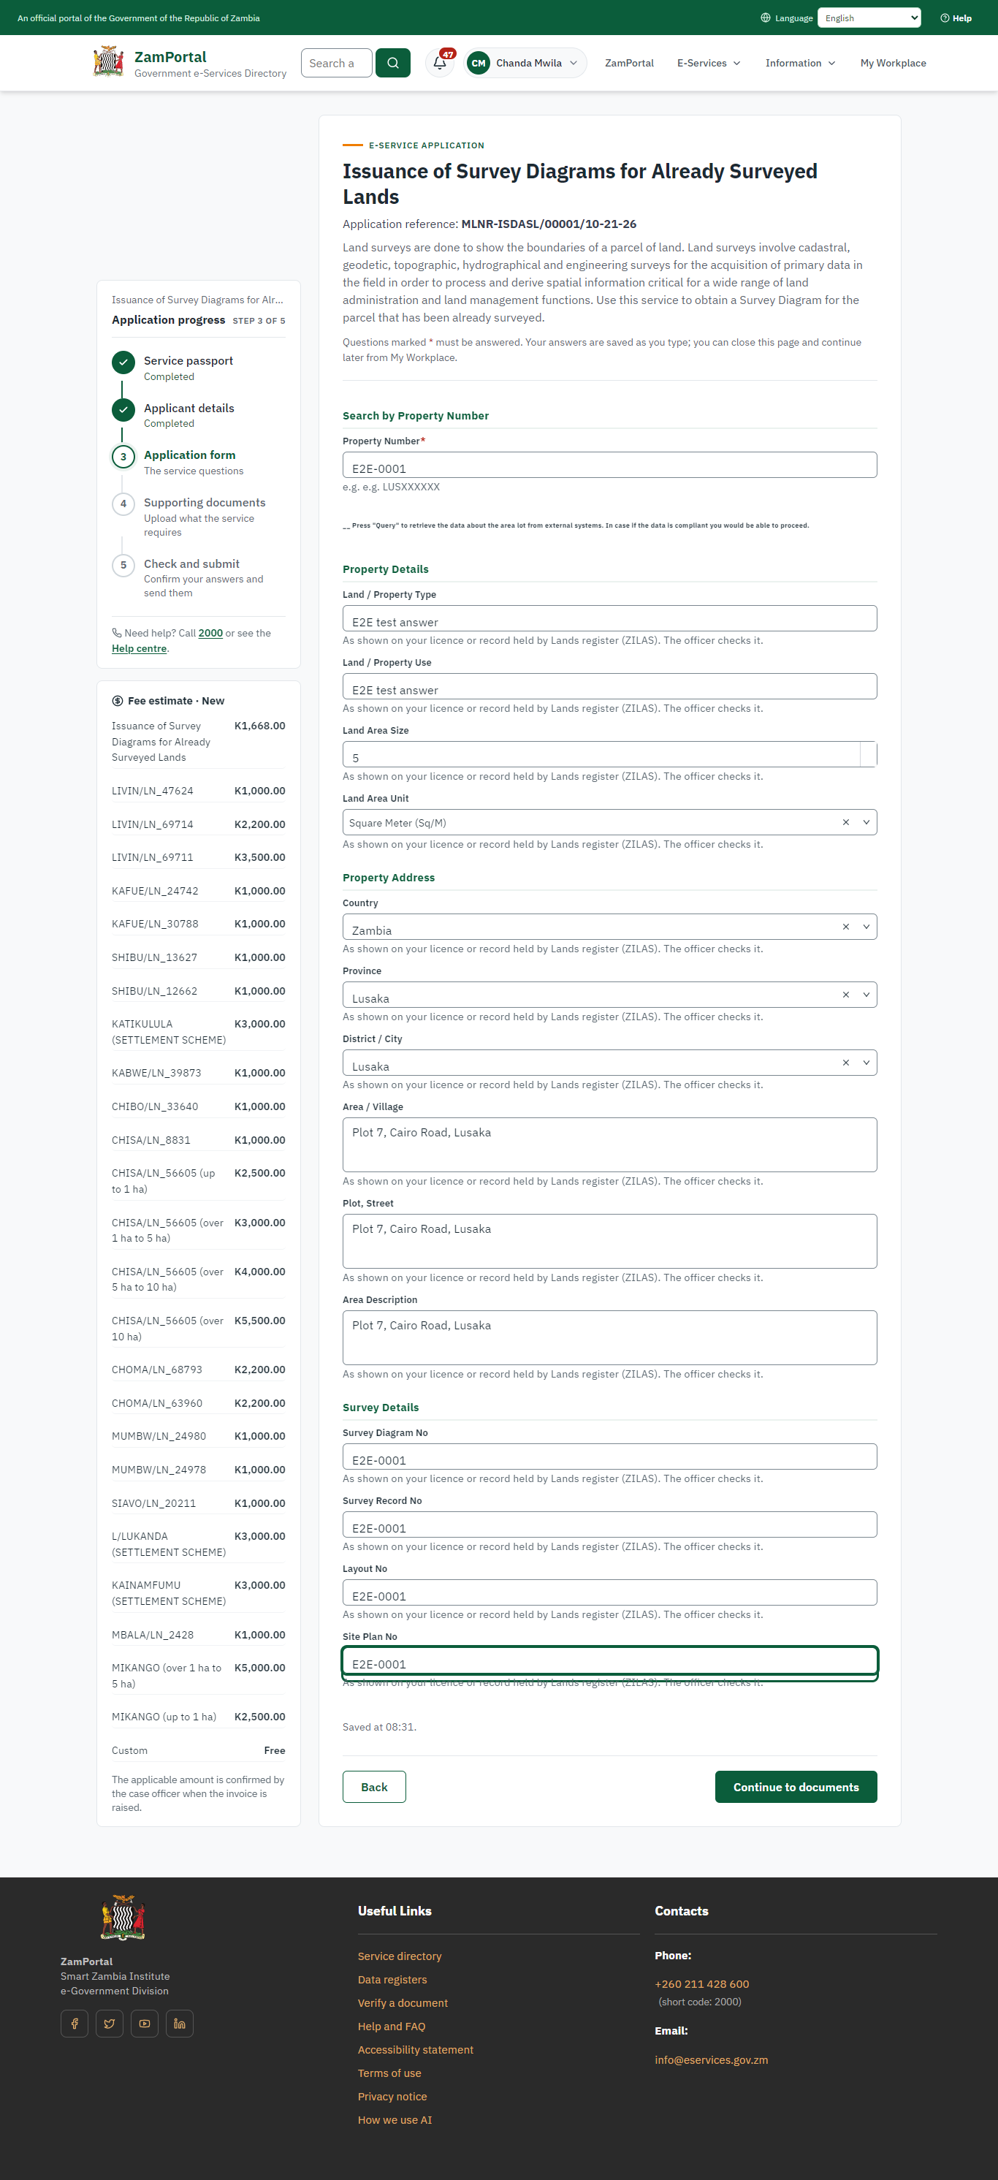Click the Back button
The width and height of the screenshot is (998, 2180).
click(374, 1787)
